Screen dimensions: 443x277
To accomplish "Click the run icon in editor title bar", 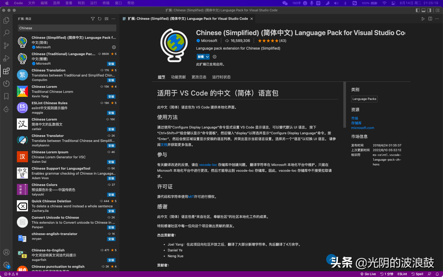I will pos(423,19).
